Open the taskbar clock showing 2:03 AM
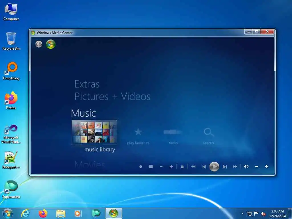The width and height of the screenshot is (292, 219). click(277, 214)
